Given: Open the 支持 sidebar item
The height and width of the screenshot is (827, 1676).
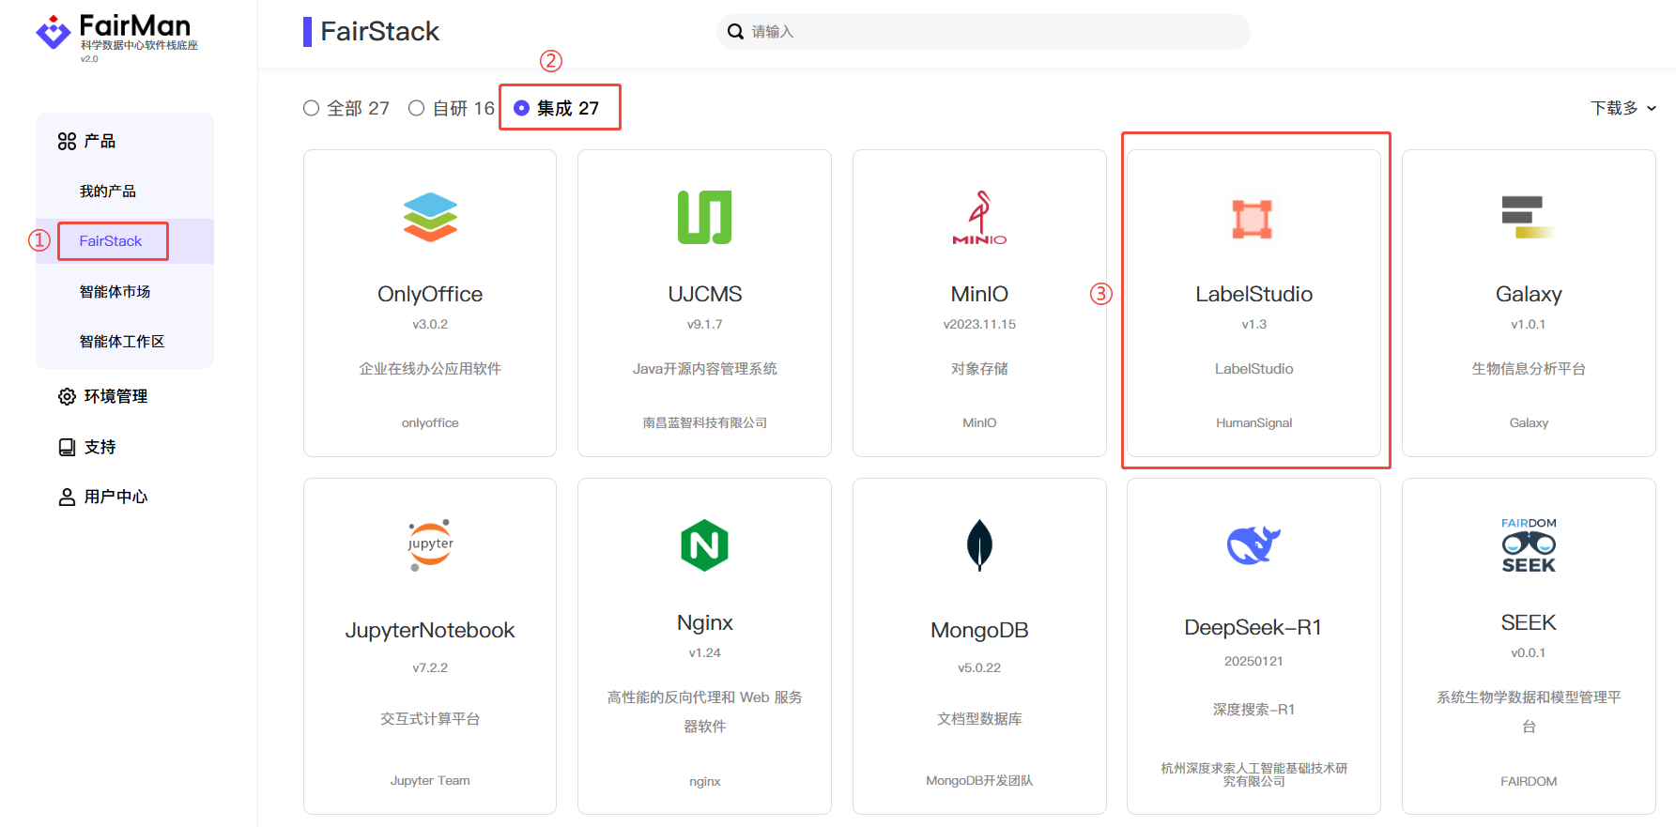Looking at the screenshot, I should coord(100,447).
